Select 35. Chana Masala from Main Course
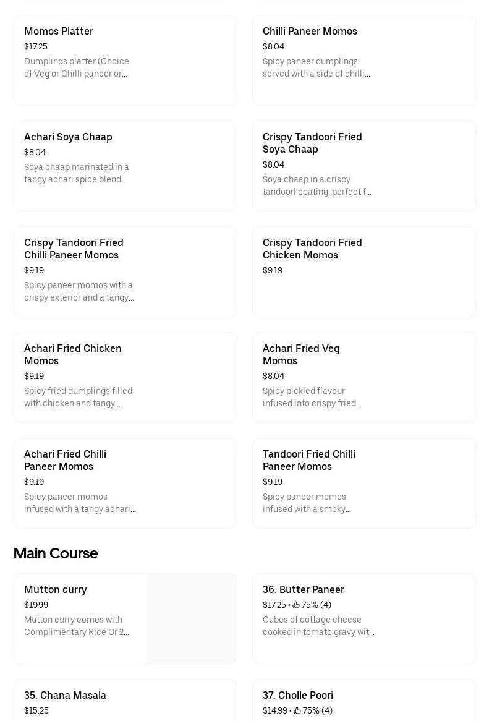The height and width of the screenshot is (721, 497). click(x=125, y=702)
